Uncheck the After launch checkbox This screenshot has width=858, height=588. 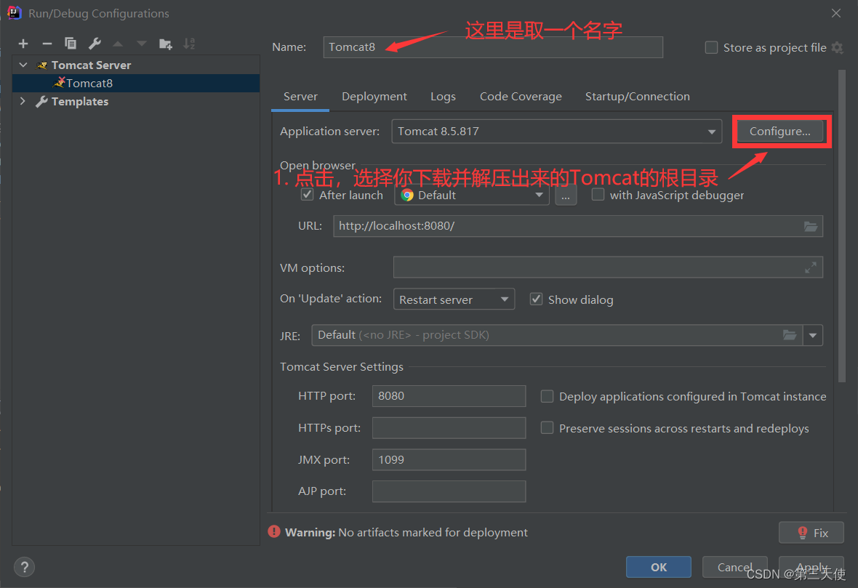(308, 195)
